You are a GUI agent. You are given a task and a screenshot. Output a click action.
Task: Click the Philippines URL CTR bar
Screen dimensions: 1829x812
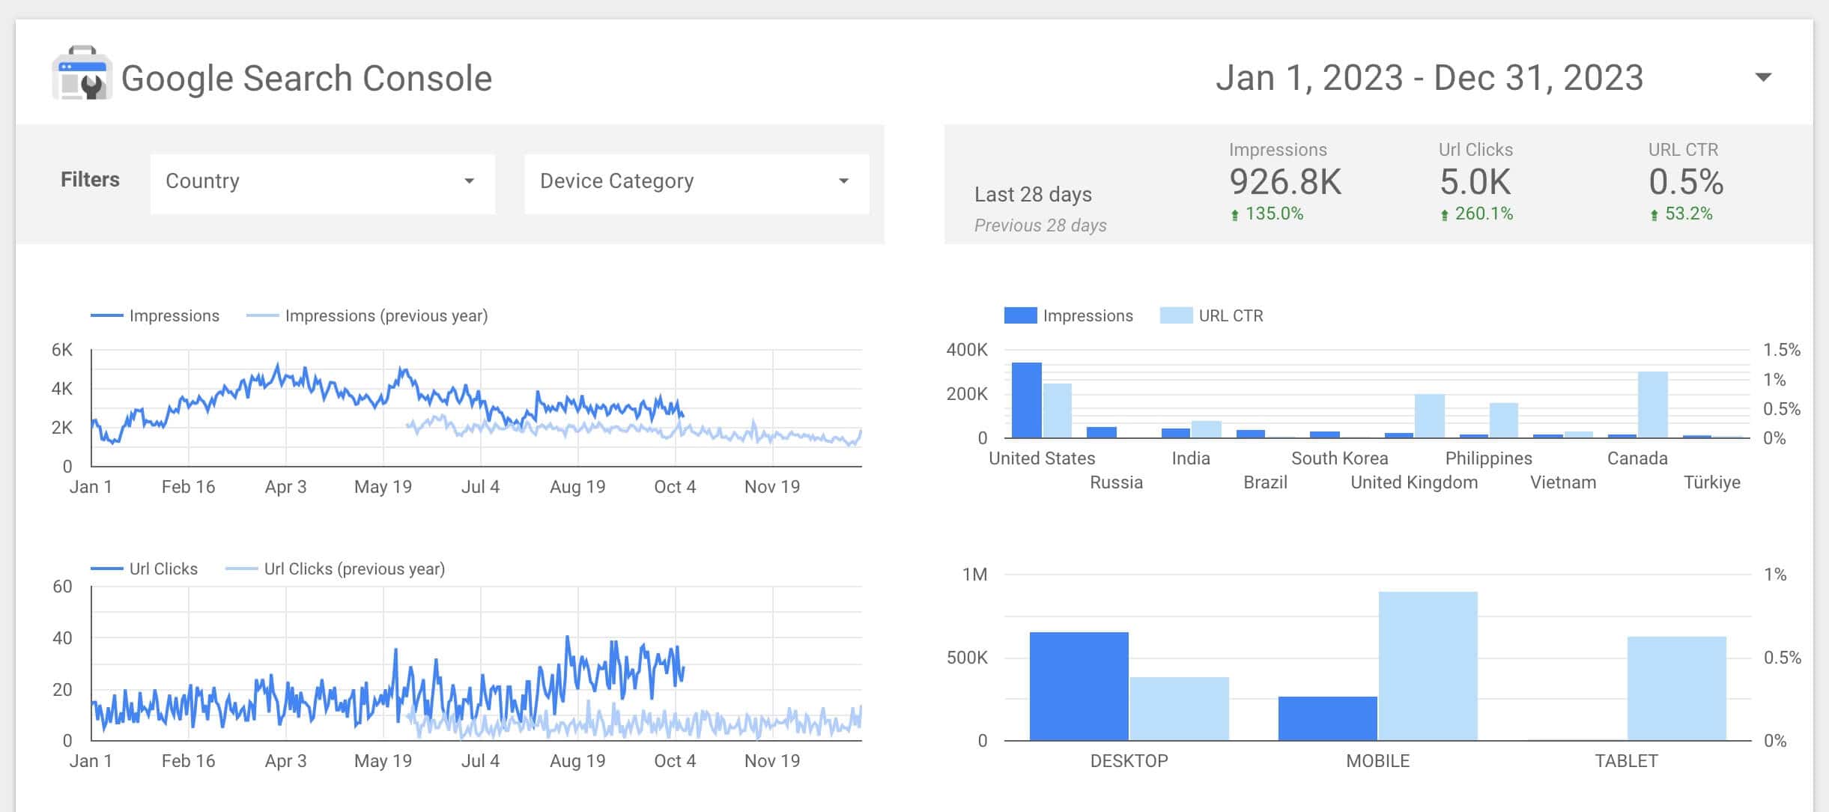pos(1504,420)
